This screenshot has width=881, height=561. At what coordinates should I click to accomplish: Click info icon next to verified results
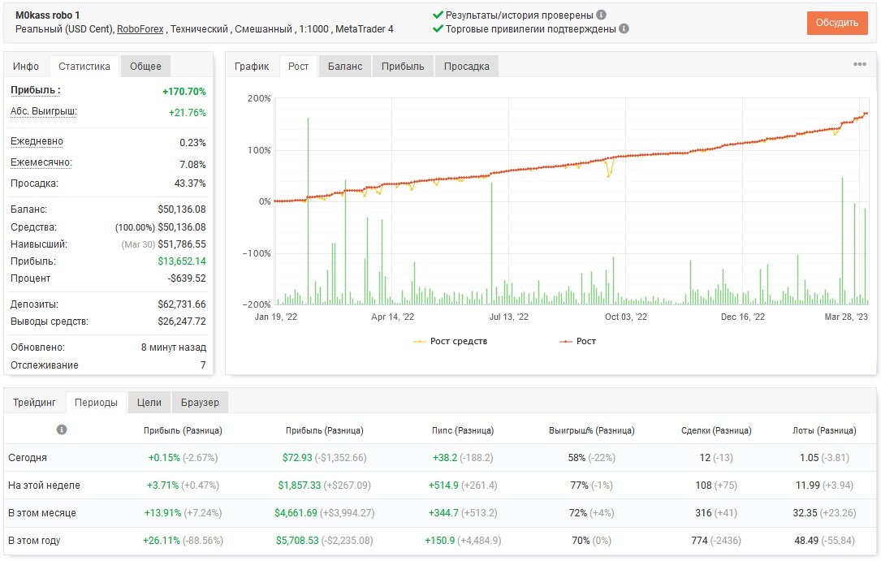[601, 15]
